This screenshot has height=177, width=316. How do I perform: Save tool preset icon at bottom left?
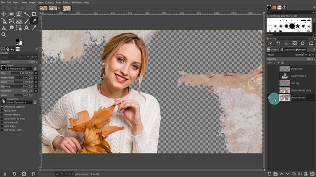(5, 174)
